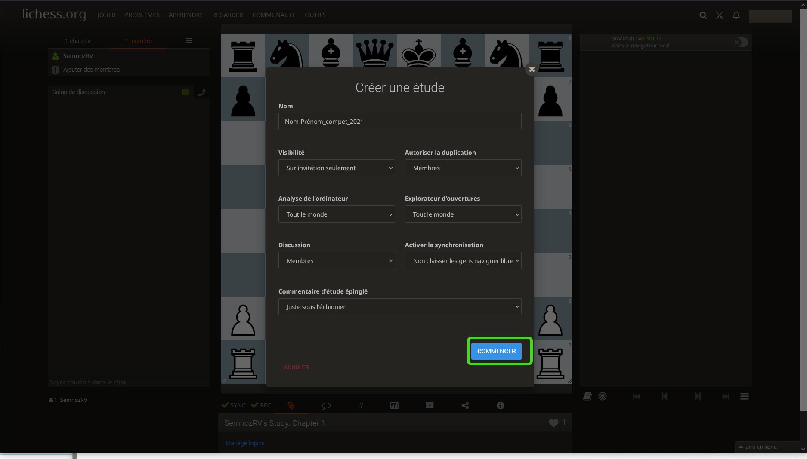Toggle the Stockfish engine switch
The width and height of the screenshot is (807, 459).
tap(741, 42)
